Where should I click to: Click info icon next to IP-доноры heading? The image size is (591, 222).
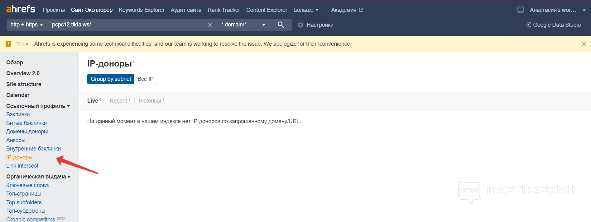pyautogui.click(x=134, y=61)
